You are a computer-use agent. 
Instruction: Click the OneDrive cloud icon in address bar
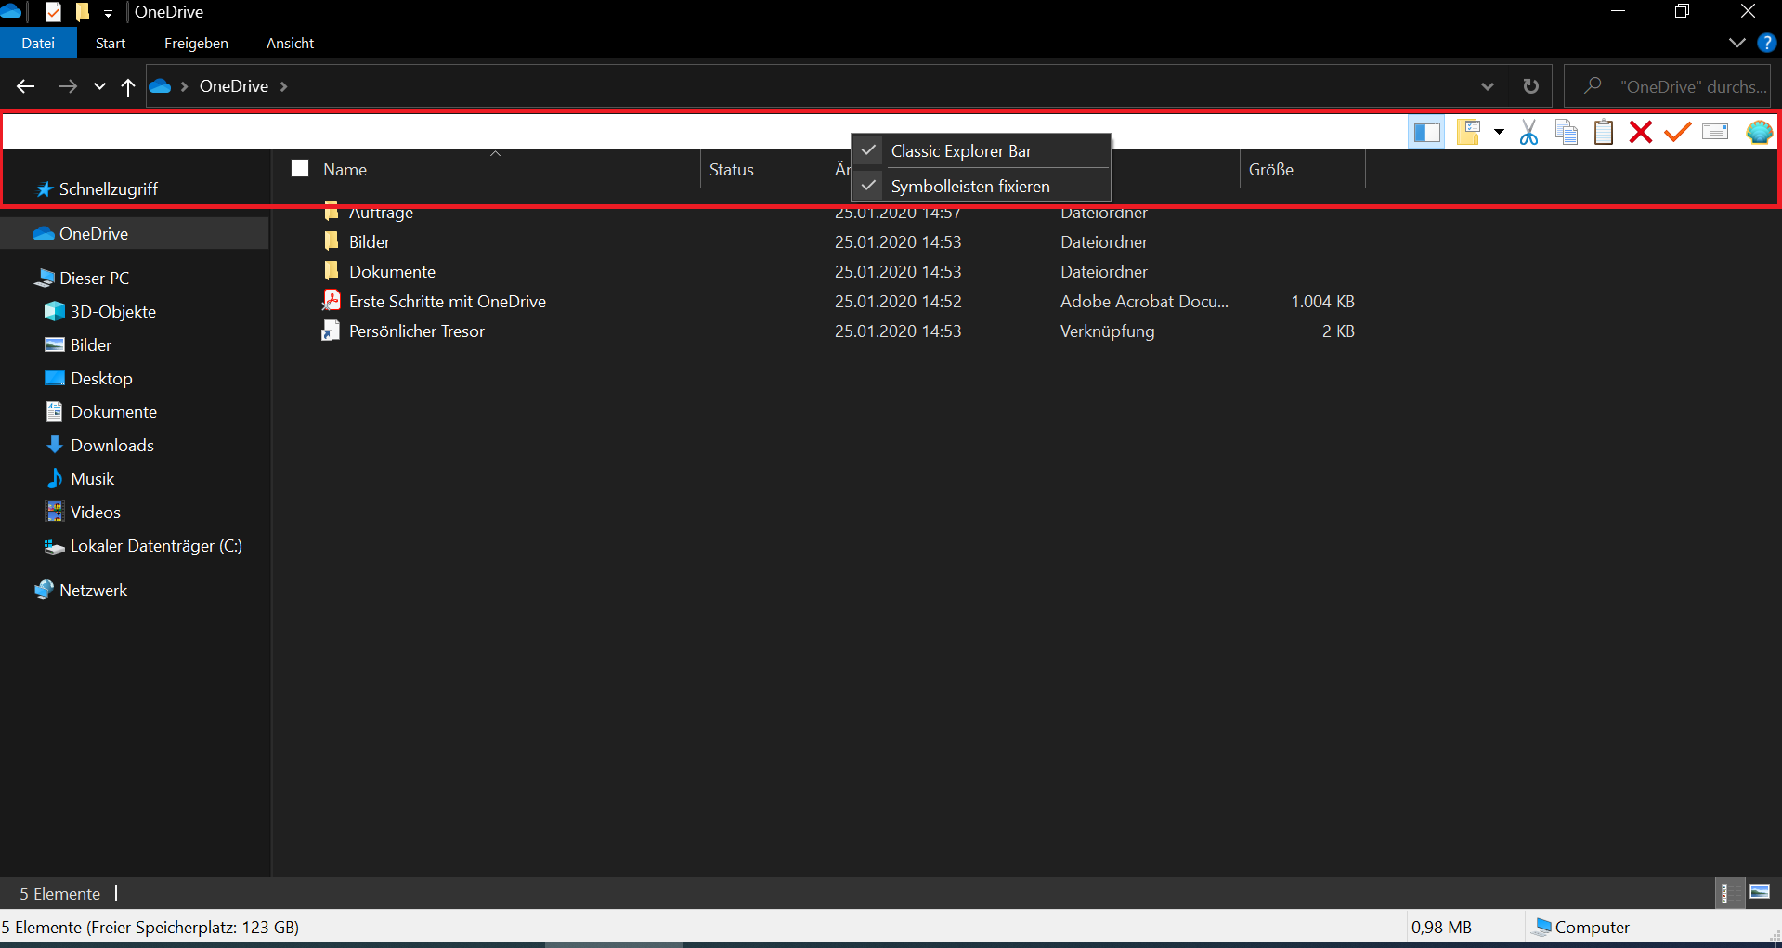160,86
